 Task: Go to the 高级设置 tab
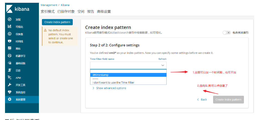pyautogui.click(x=104, y=12)
